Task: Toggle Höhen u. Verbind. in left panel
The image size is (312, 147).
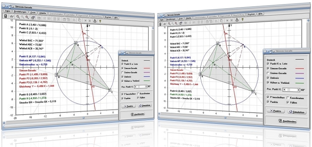Action: 122,81
